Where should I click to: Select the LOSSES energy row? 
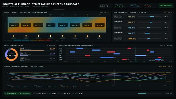tap(38, 59)
